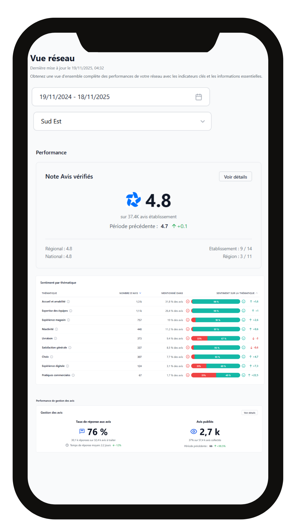Click the clock icon by Temps de réponse
Screen dimensions: 299x532
coord(67,445)
